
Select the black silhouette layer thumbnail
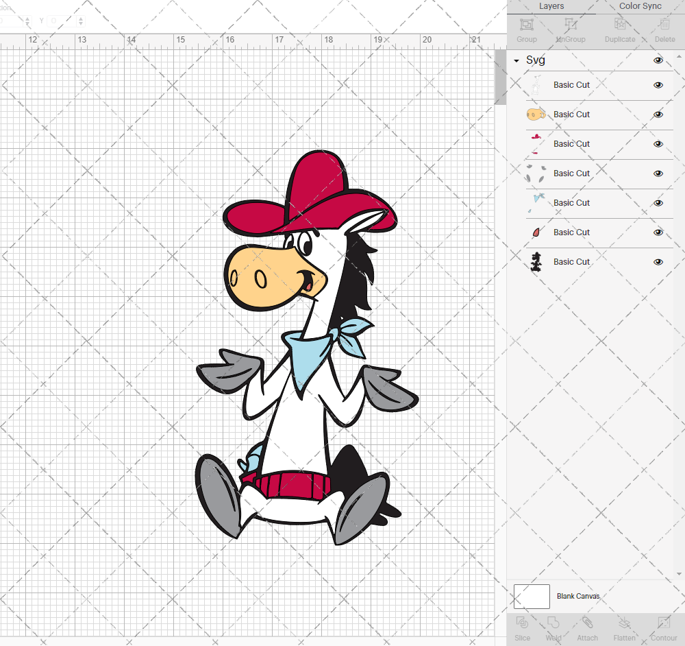[x=536, y=262]
